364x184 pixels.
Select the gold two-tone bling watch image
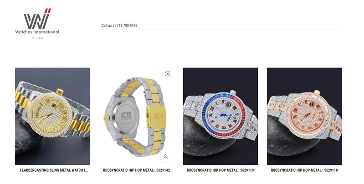pyautogui.click(x=53, y=116)
